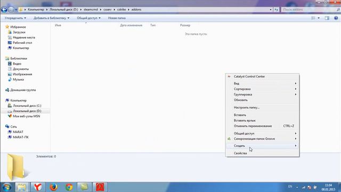
Task: Launch Google Chrome from the taskbar
Action: [69, 187]
